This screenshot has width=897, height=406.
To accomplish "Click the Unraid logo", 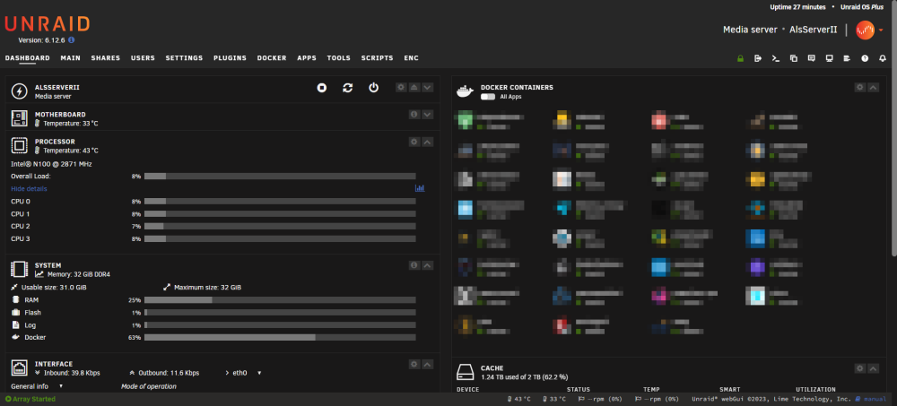I will [x=47, y=24].
